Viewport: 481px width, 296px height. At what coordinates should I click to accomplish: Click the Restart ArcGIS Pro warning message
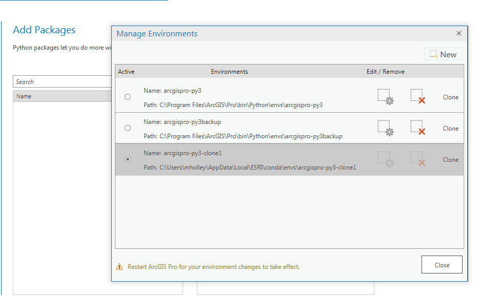tap(213, 267)
